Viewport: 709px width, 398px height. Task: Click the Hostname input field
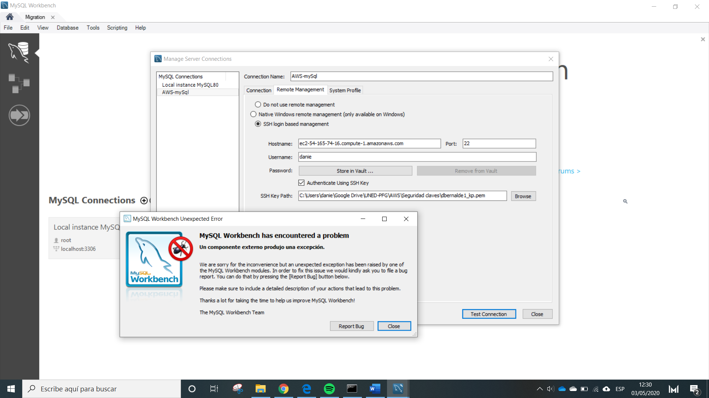pos(369,143)
